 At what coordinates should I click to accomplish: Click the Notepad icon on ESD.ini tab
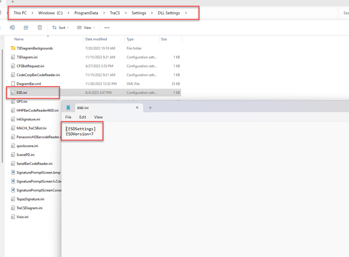point(68,108)
